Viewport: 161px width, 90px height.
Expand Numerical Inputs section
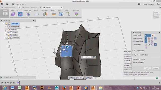[x=132, y=62]
